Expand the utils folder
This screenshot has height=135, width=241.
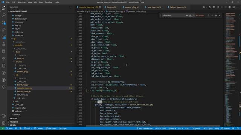(17, 101)
